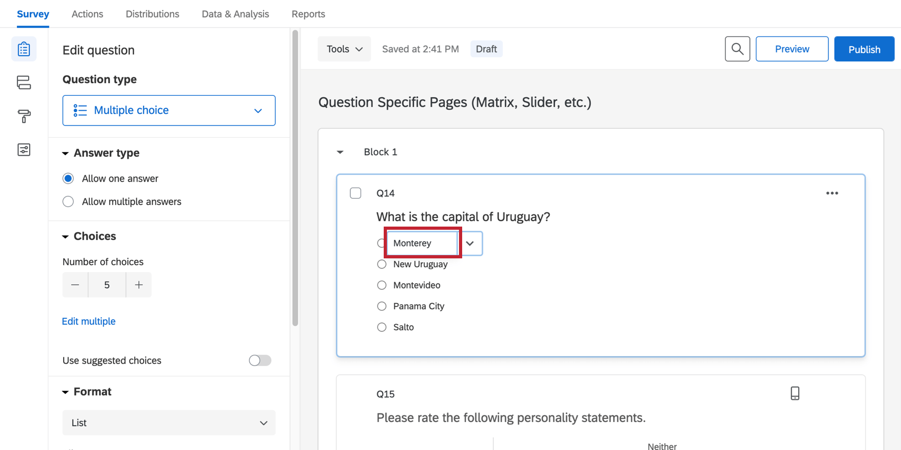The image size is (901, 450).
Task: Open the Q14 three-dot options menu
Action: pyautogui.click(x=832, y=193)
